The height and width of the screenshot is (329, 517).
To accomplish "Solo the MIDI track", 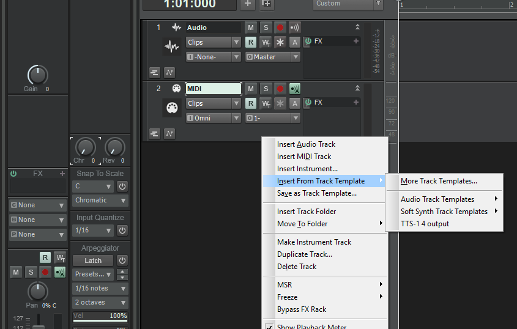I will tap(266, 89).
